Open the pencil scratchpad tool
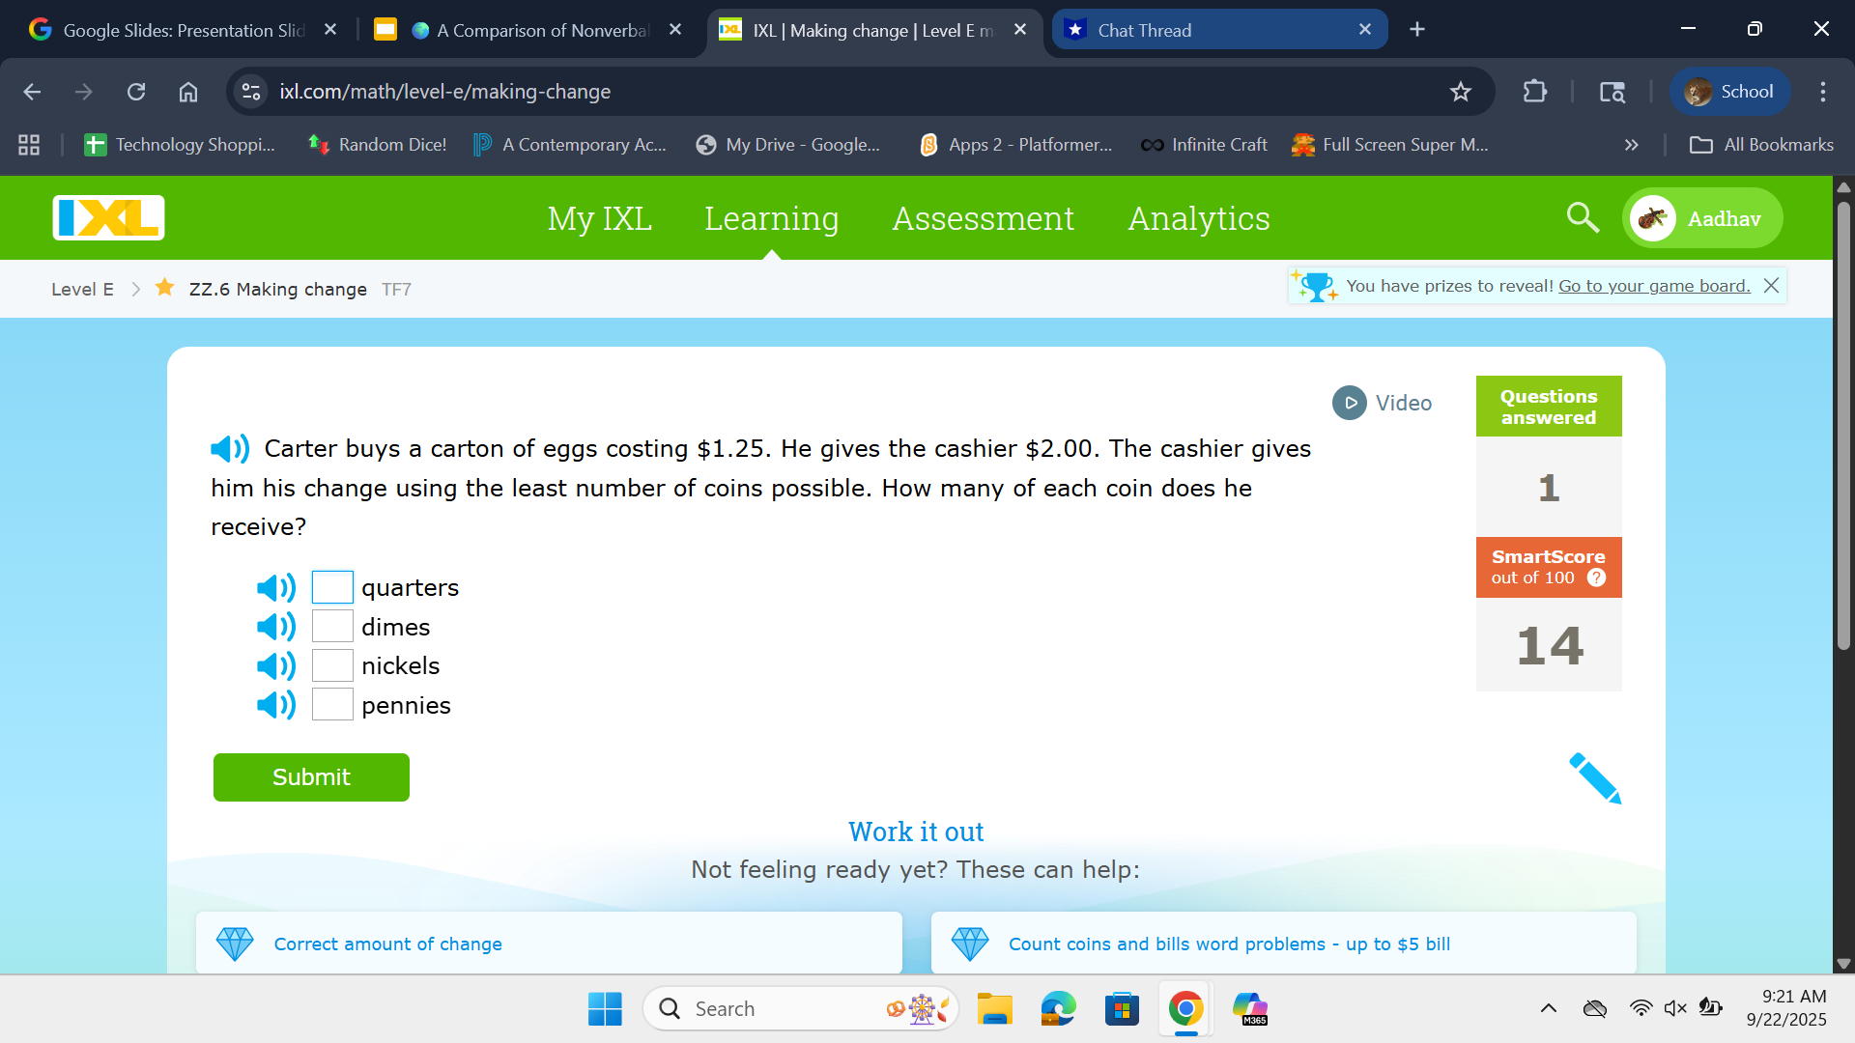 [x=1594, y=778]
